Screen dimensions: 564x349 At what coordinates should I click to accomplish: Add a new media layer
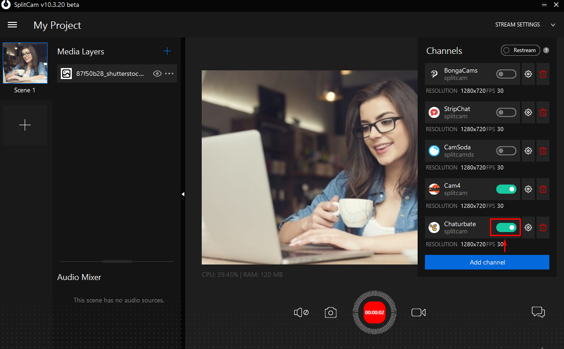point(167,51)
